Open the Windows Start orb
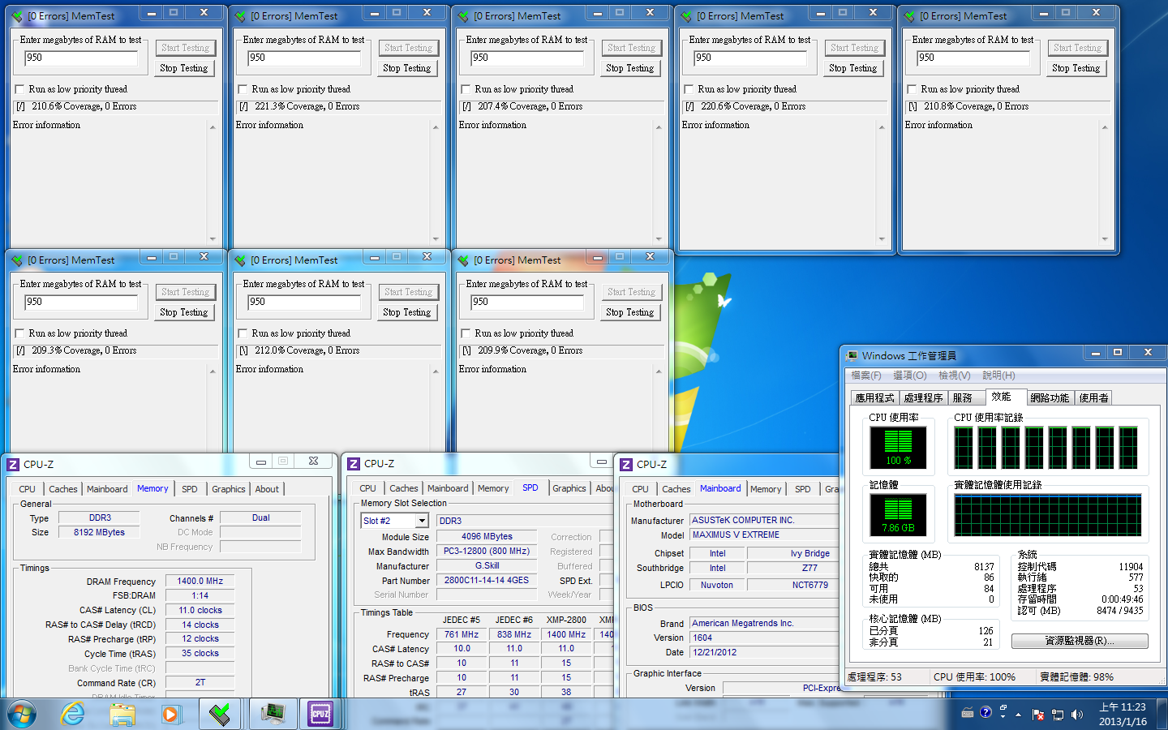The height and width of the screenshot is (730, 1168). pos(22,715)
